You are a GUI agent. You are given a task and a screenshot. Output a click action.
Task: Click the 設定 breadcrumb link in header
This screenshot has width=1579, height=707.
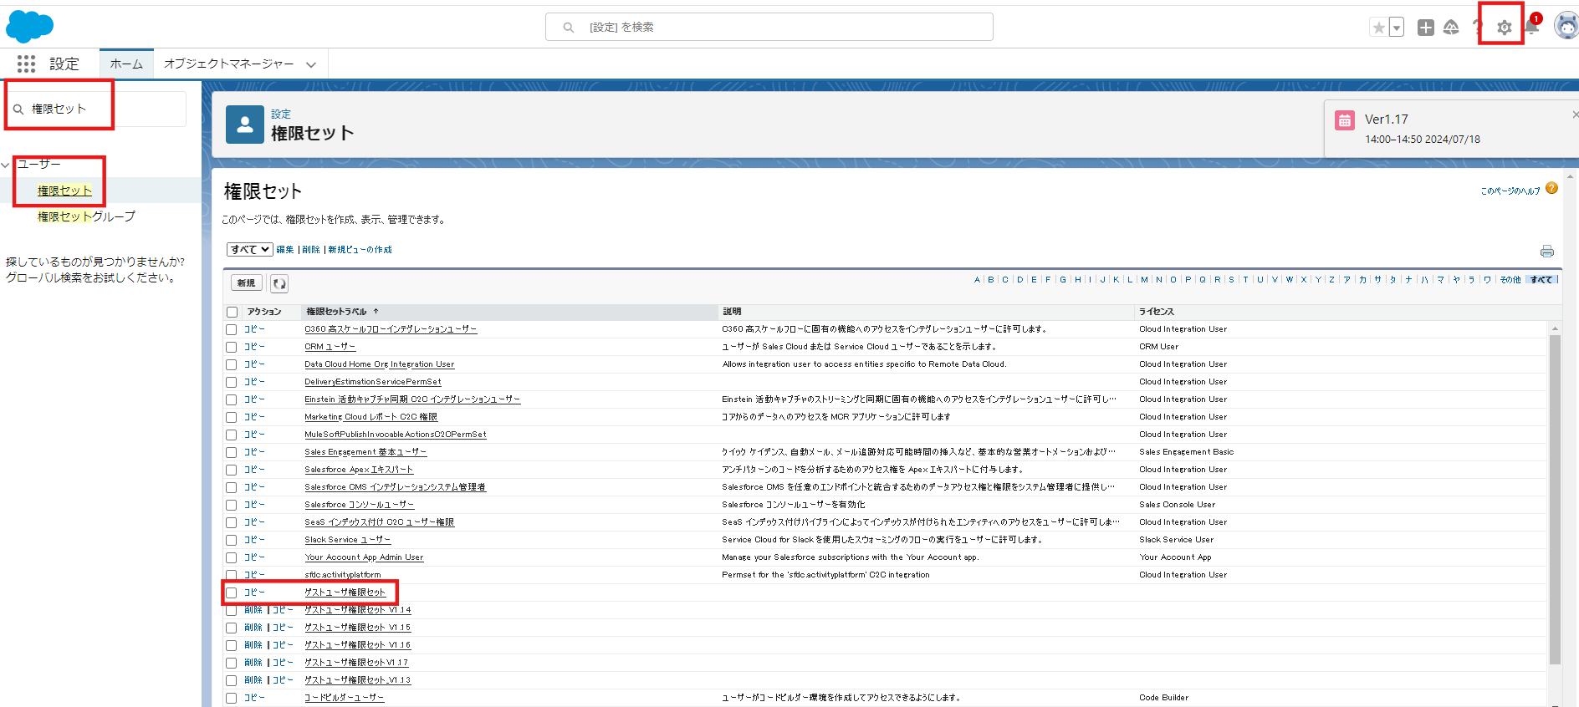coord(281,114)
